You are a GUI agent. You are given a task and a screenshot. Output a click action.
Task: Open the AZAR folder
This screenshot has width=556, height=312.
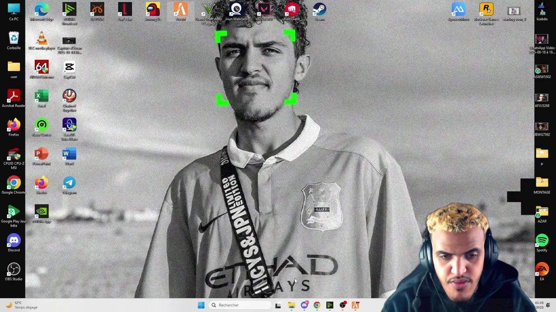pos(542,214)
